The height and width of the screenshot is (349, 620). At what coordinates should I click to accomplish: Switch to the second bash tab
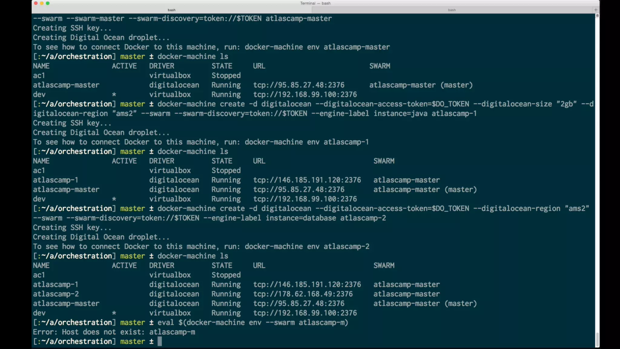pyautogui.click(x=452, y=10)
